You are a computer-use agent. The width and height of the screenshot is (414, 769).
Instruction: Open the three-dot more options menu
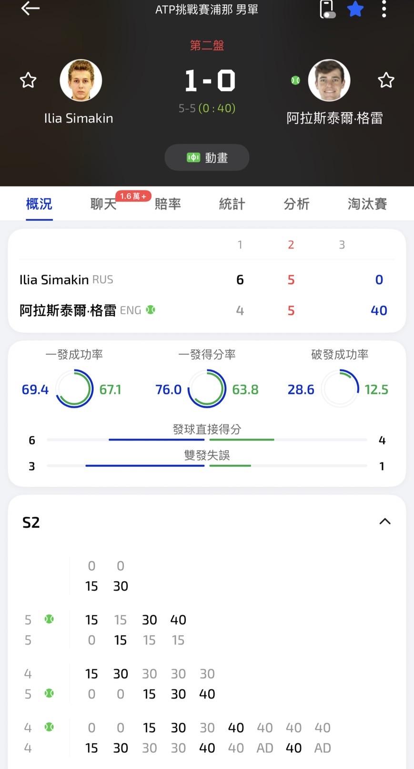tap(384, 9)
